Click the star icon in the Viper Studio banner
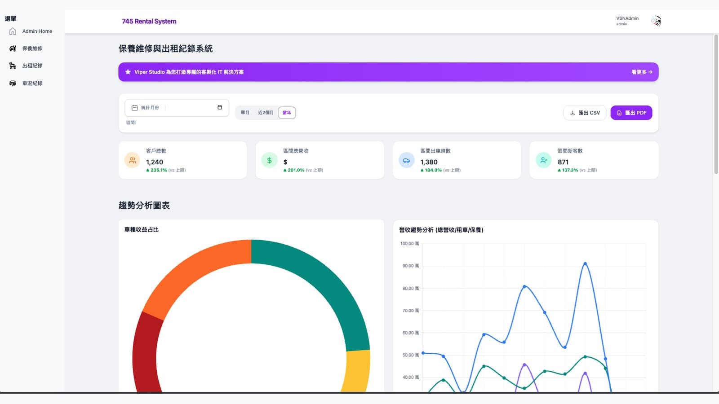Image resolution: width=719 pixels, height=404 pixels. [x=128, y=72]
